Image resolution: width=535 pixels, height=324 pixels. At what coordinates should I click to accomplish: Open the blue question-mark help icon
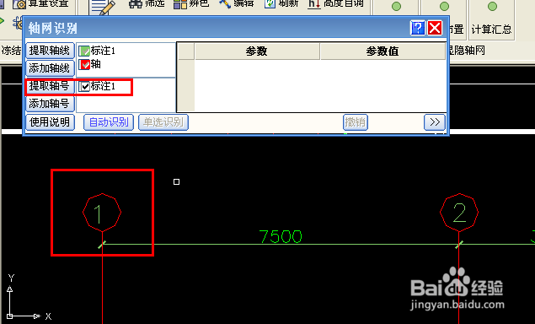click(x=418, y=28)
